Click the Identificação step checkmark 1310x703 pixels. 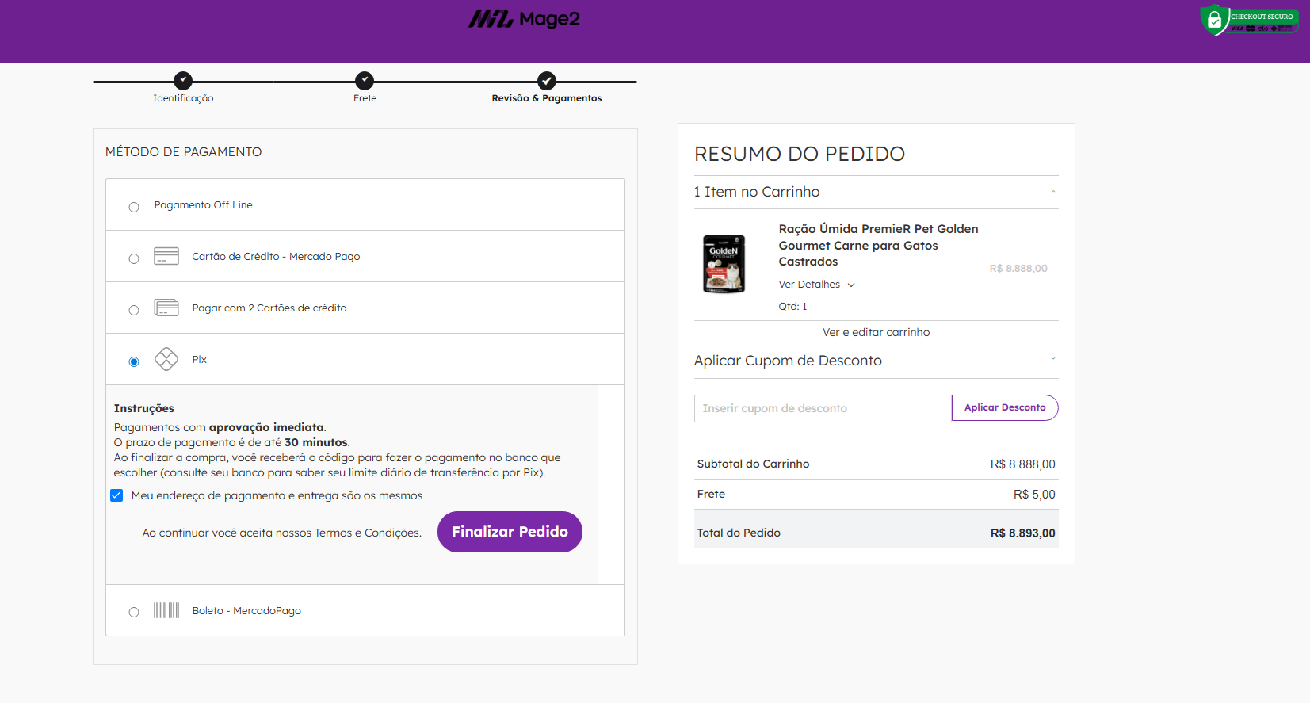(182, 79)
